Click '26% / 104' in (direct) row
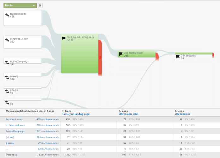Screen dimensions: 220x158 (x=134, y=137)
